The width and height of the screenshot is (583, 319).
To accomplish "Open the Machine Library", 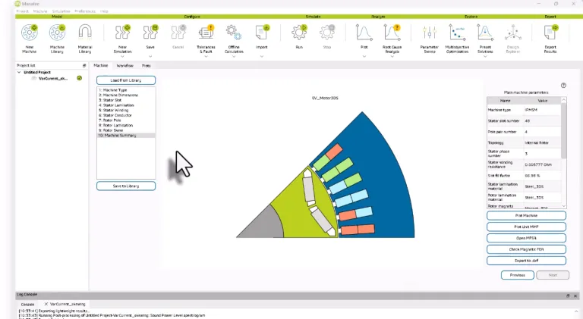I will [57, 33].
